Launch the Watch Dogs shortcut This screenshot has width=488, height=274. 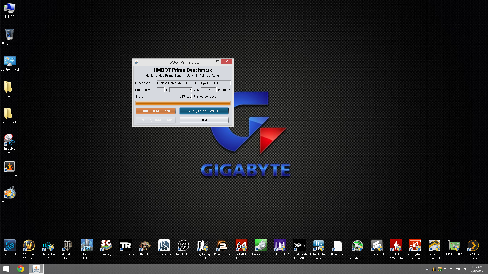184,248
